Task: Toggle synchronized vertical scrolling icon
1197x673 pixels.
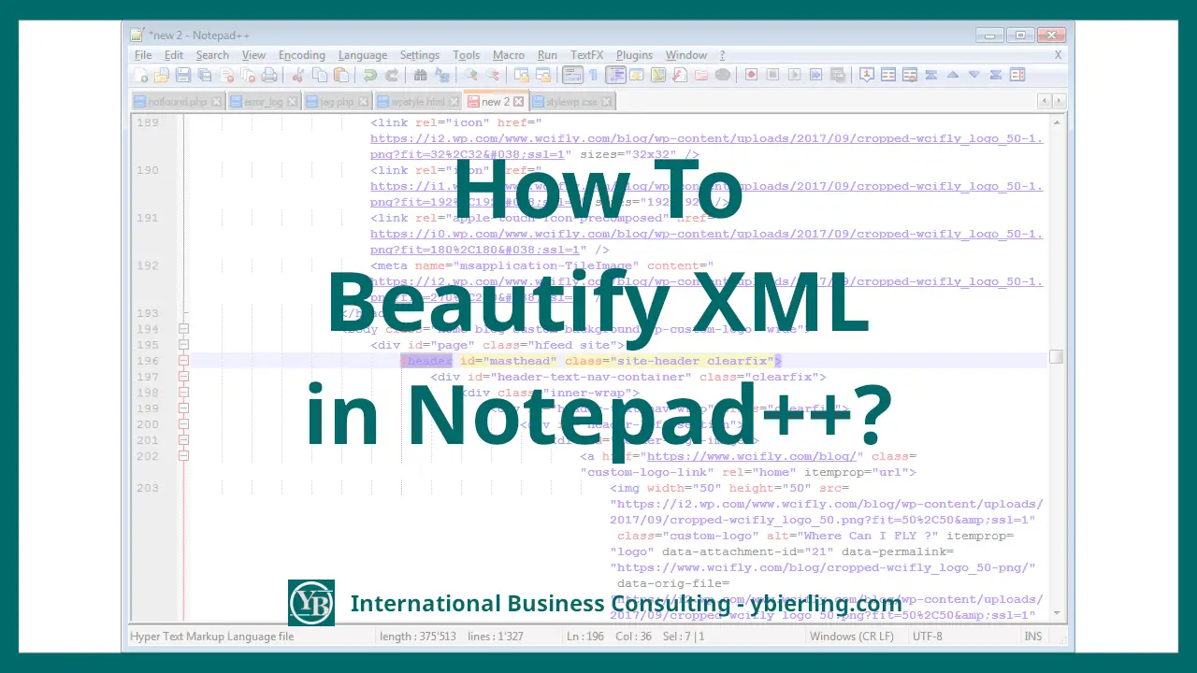Action: click(522, 75)
